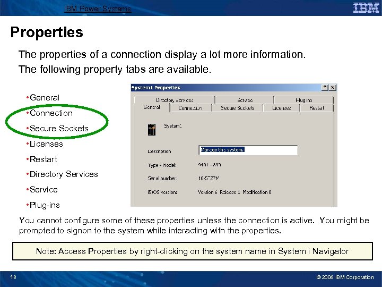Select the Service tab

[245, 100]
